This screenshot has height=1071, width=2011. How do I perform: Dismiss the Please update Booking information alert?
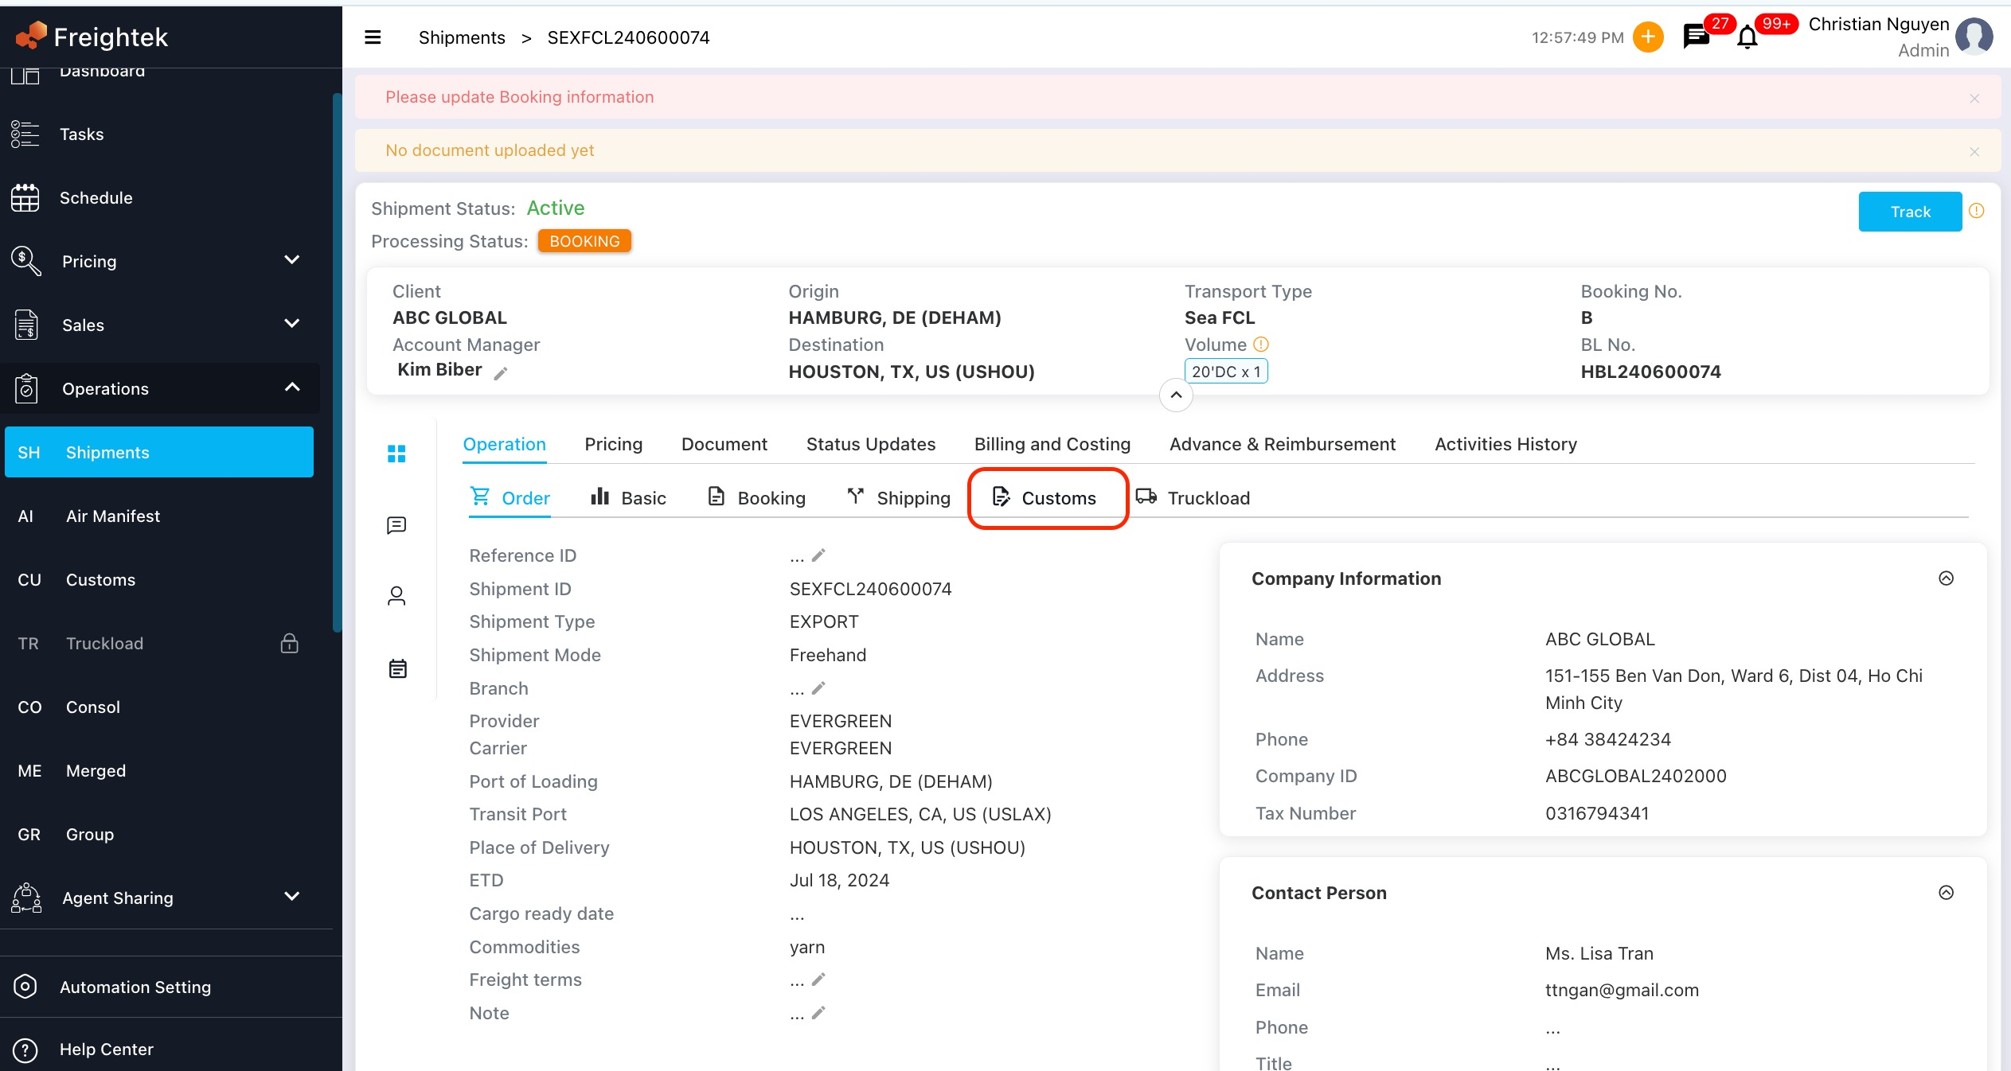(x=1974, y=98)
